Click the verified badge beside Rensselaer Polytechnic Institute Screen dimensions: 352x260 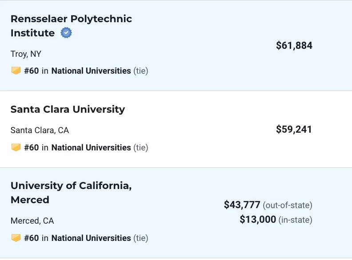coord(66,33)
